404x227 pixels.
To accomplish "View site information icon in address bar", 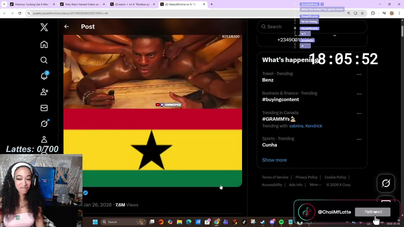I will click(29, 13).
